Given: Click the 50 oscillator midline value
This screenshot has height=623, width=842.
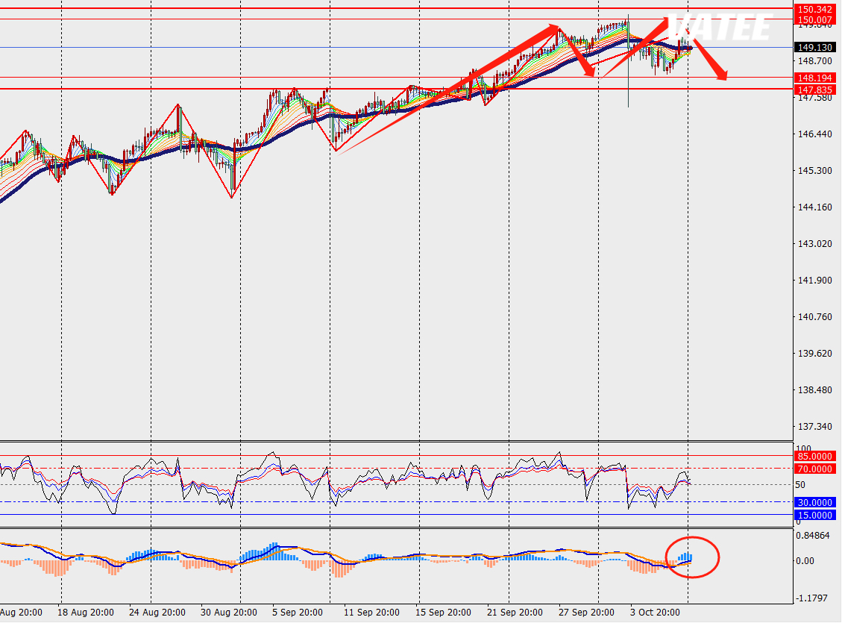Looking at the screenshot, I should (x=800, y=485).
